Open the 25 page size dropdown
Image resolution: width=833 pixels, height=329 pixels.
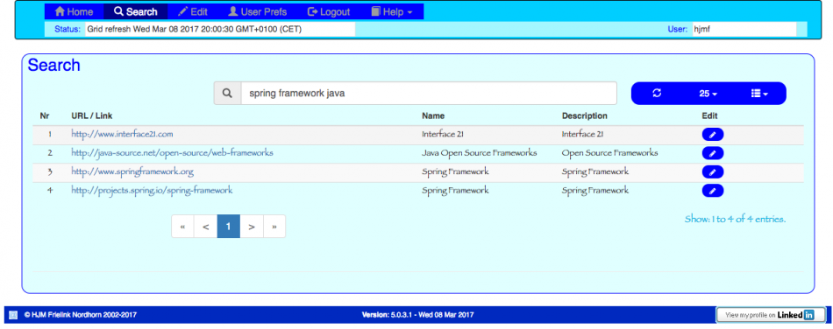tap(708, 94)
